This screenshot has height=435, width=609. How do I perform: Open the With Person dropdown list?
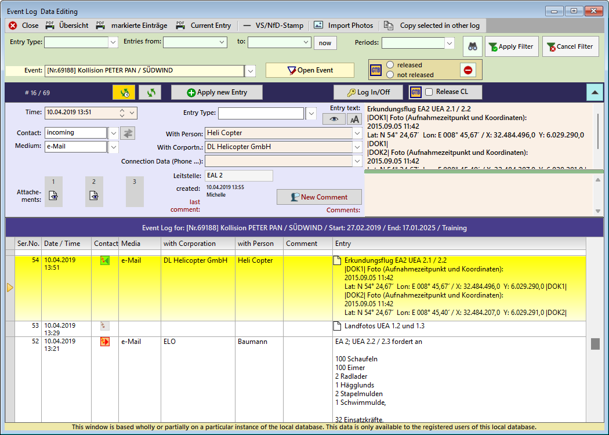(357, 133)
